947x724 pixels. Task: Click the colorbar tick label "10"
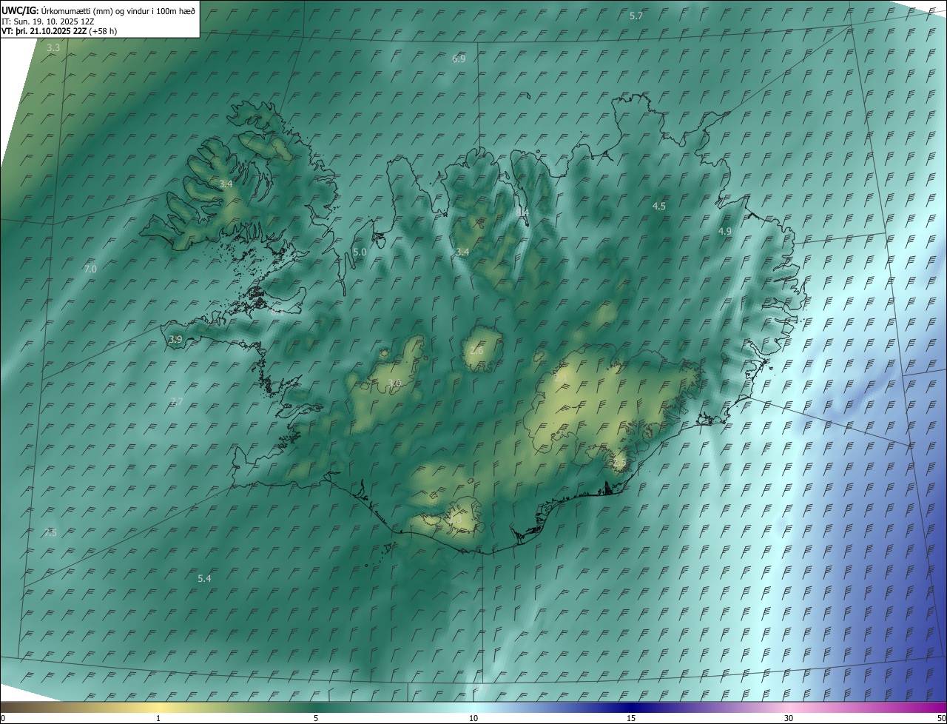pos(473,719)
